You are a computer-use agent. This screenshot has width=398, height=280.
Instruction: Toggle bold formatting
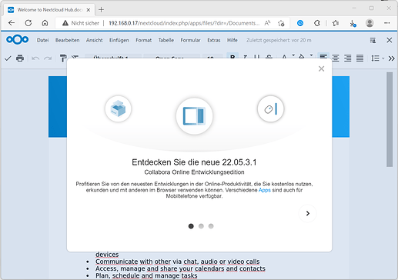click(232, 57)
